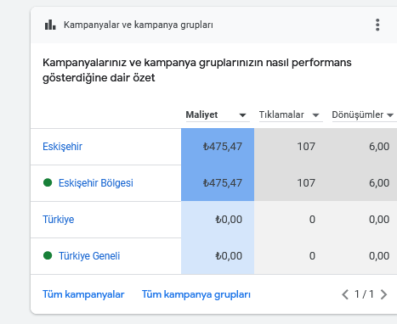Click the bar chart icon in card header
The width and height of the screenshot is (397, 324).
click(x=50, y=25)
